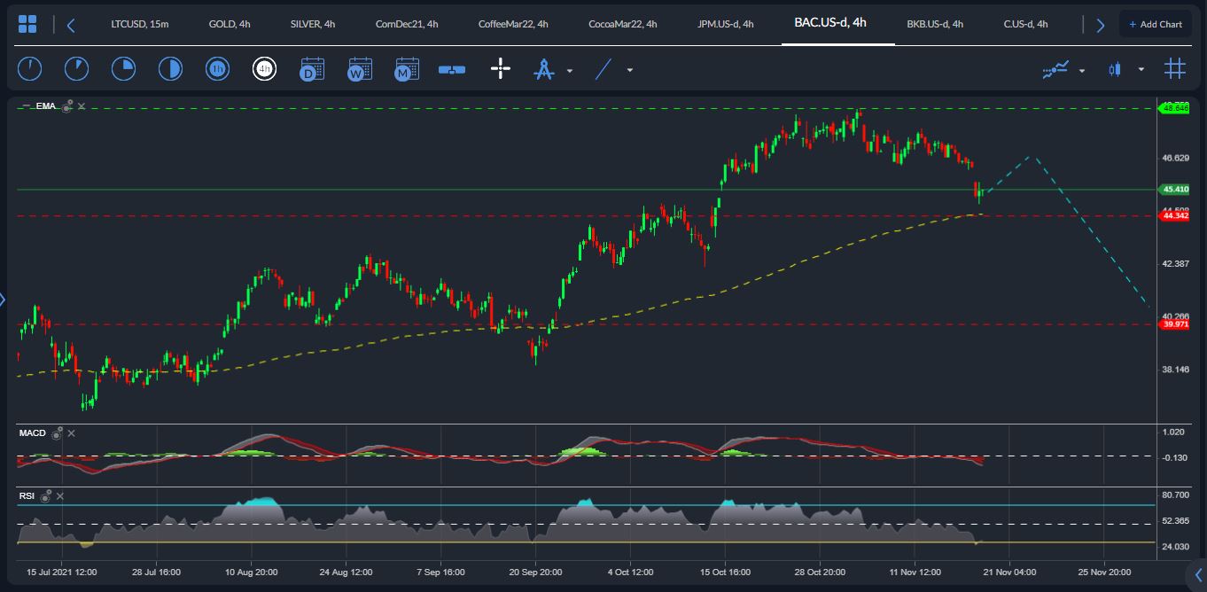Switch to the GOLD, 4h tab
This screenshot has width=1207, height=592.
point(228,24)
